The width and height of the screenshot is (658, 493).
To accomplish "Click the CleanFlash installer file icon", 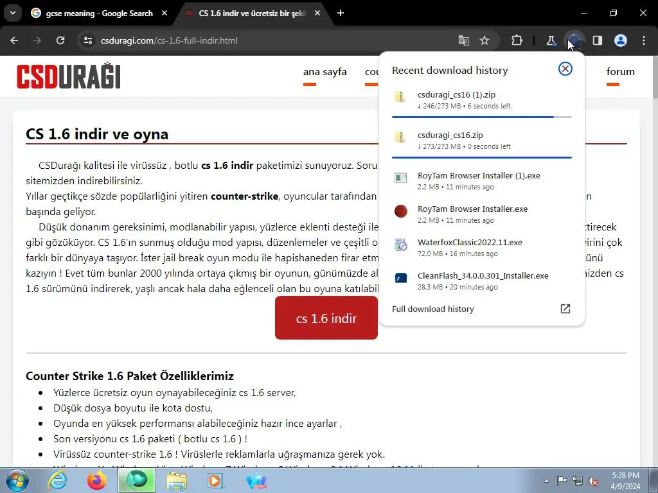I will point(401,277).
